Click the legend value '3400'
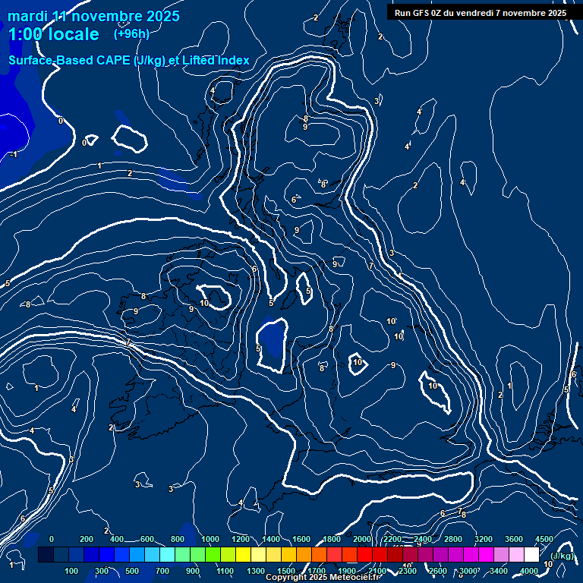 tap(499, 571)
